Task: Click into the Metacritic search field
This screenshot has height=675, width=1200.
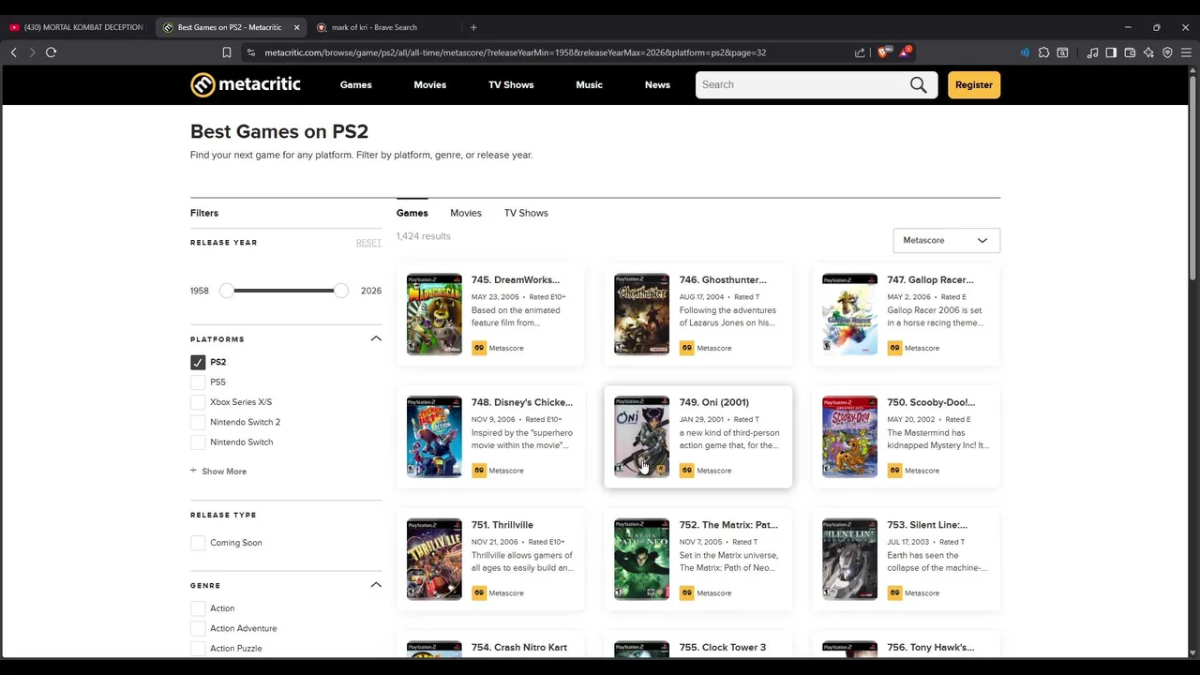Action: (x=802, y=84)
